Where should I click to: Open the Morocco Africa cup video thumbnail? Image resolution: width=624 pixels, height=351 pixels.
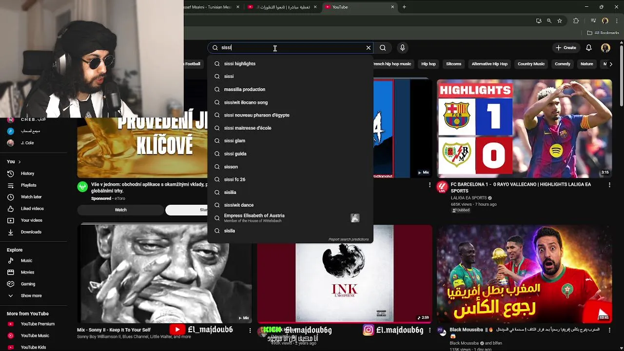[x=524, y=273]
